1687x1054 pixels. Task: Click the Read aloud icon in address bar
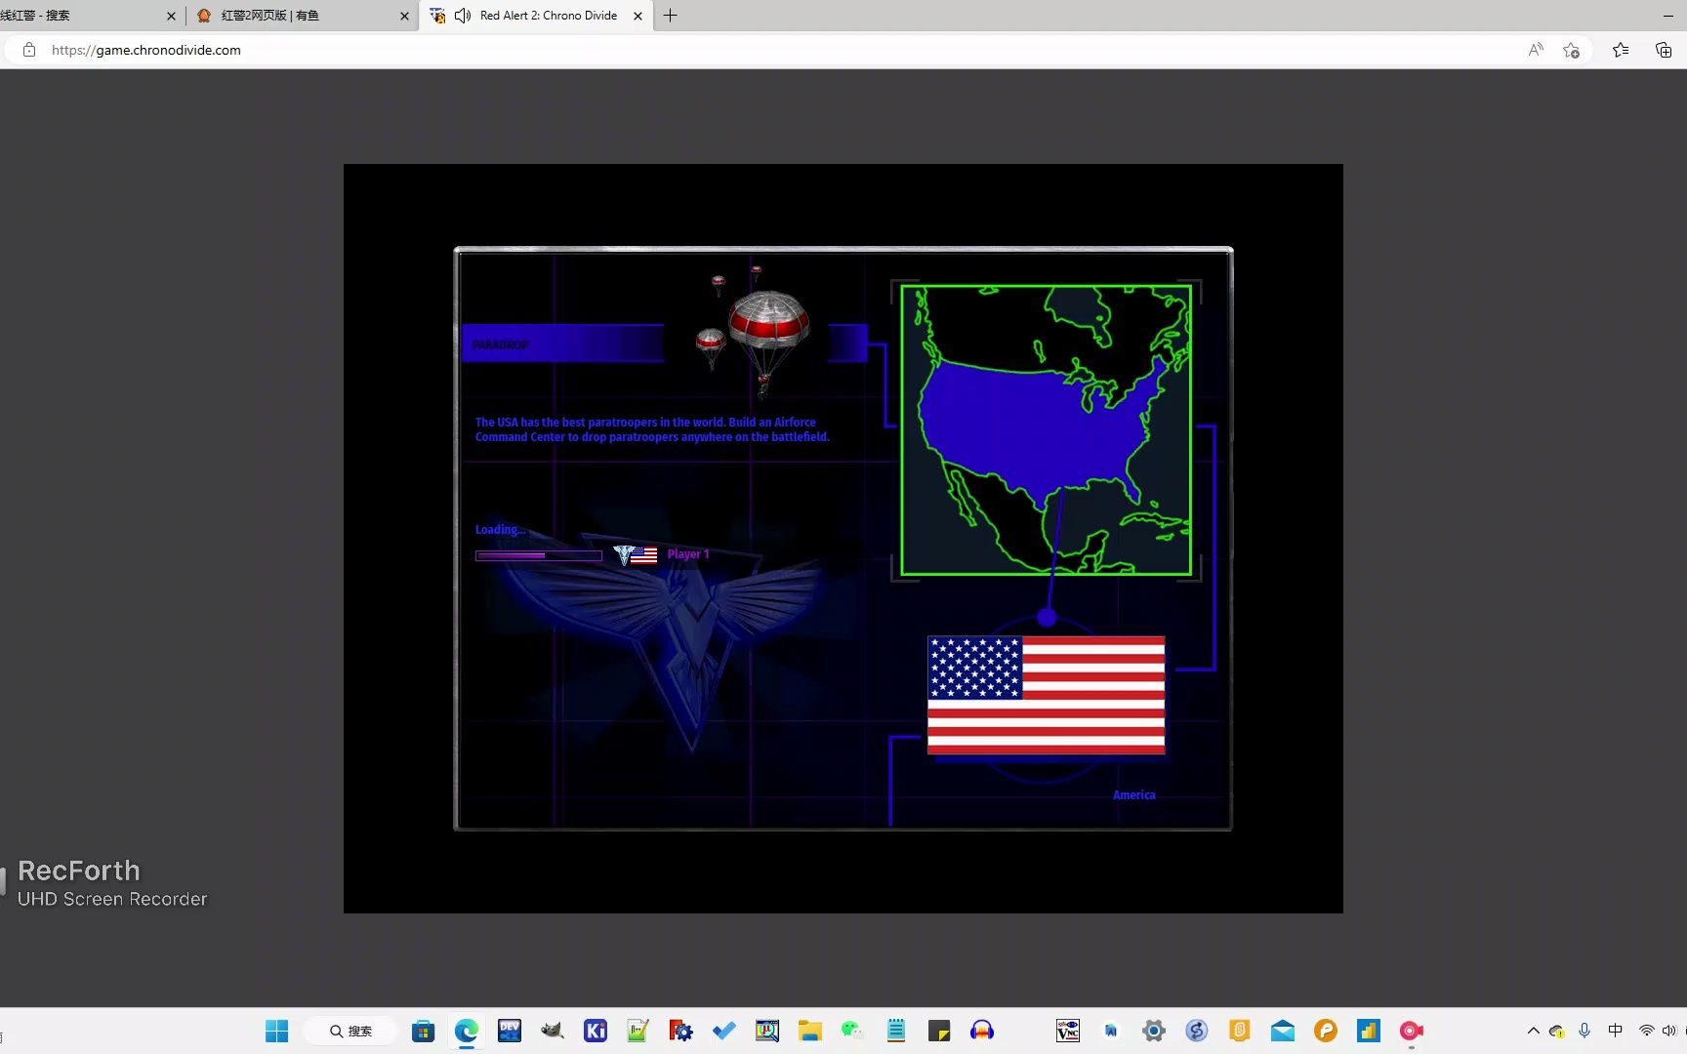1536,50
